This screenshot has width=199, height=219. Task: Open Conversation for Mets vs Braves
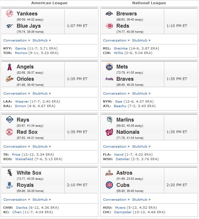click(x=115, y=94)
